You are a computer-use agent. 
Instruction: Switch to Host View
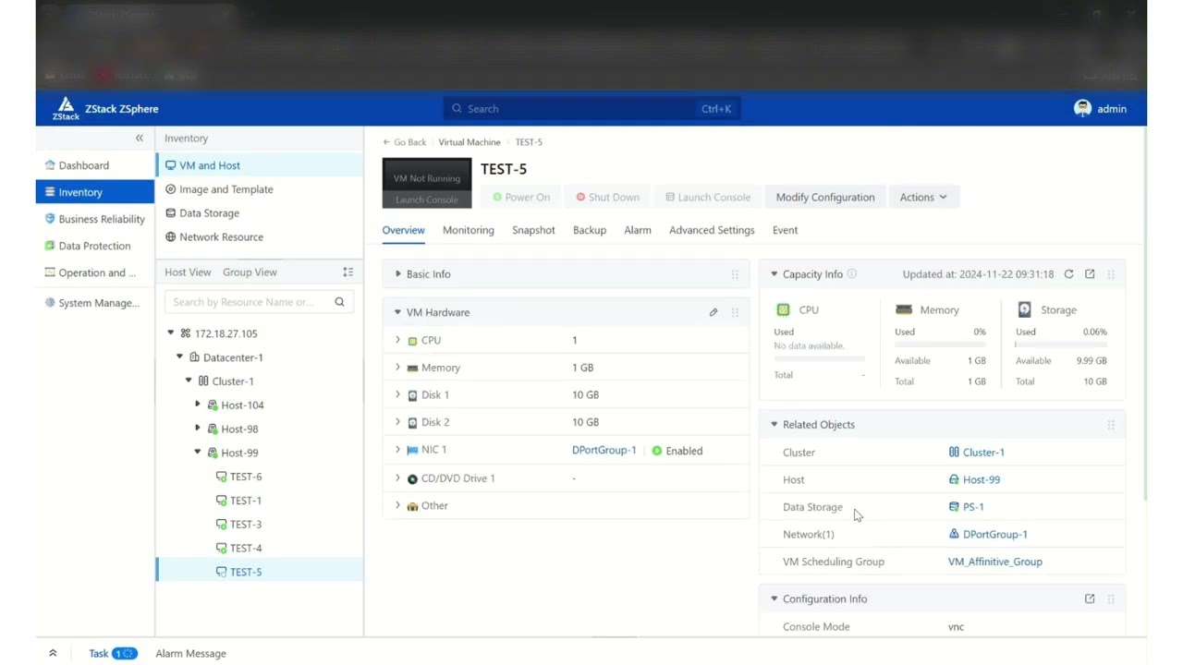tap(188, 272)
